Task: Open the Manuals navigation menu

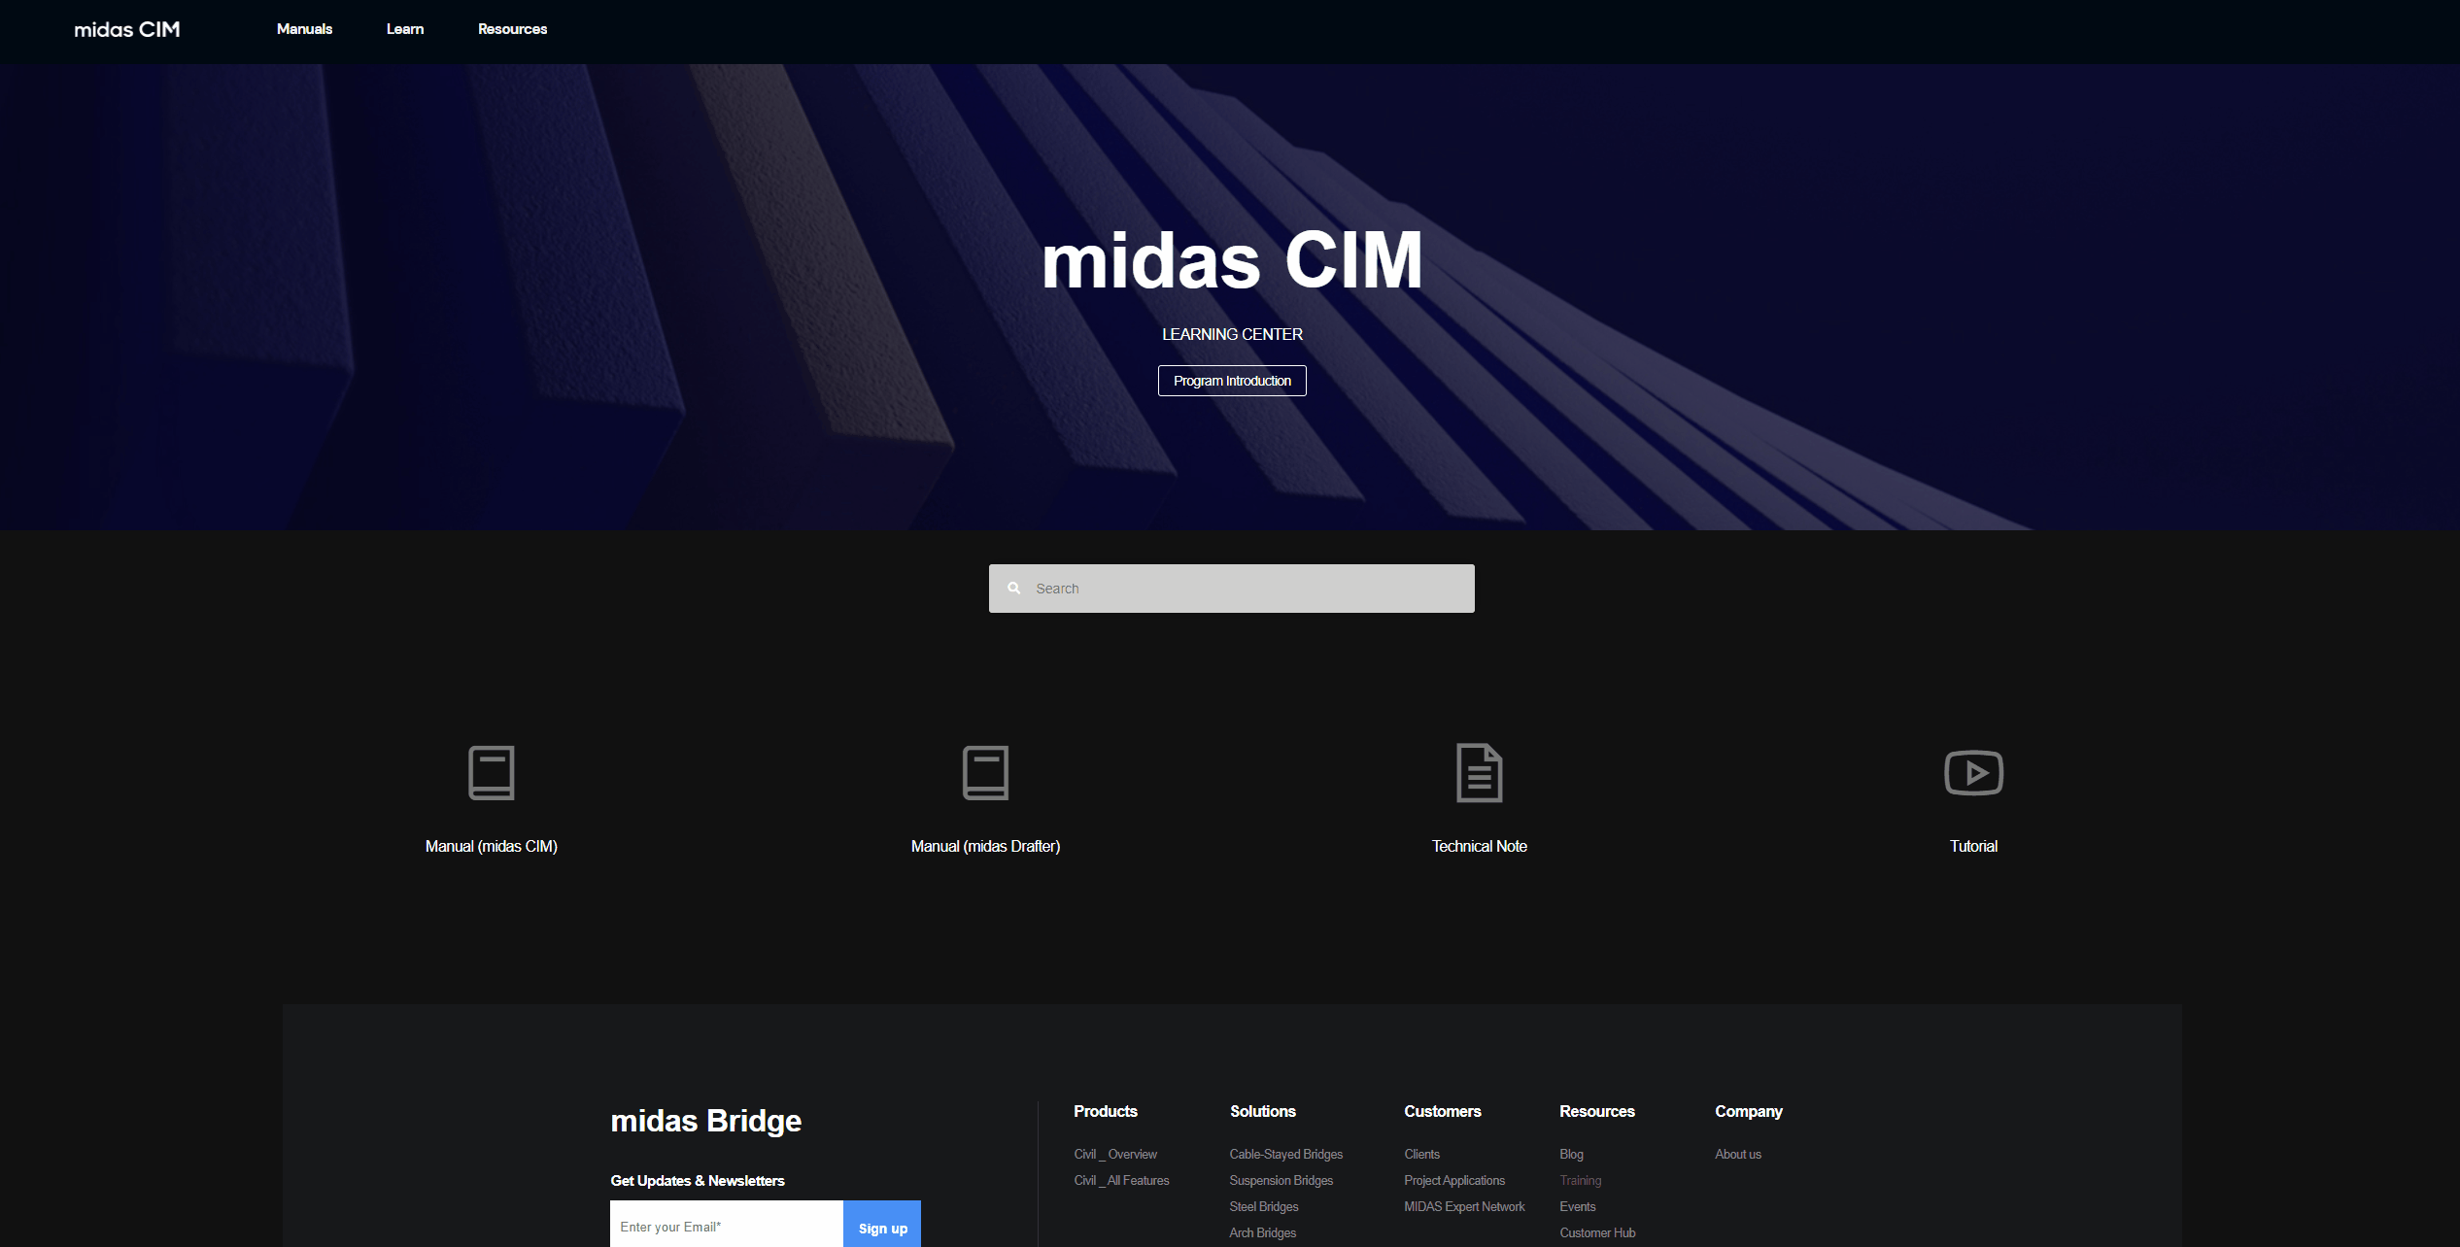Action: [x=305, y=28]
